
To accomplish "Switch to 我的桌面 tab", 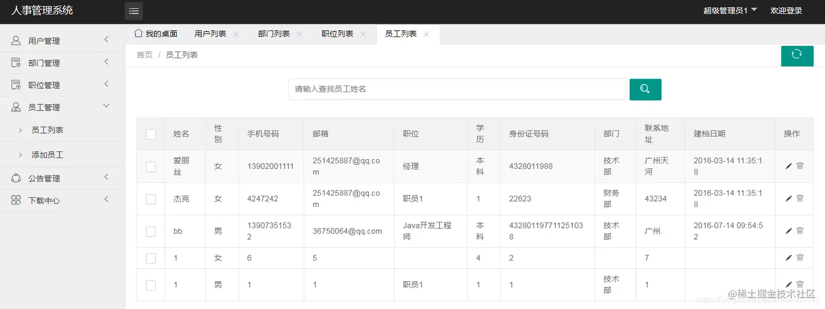I will (x=156, y=34).
